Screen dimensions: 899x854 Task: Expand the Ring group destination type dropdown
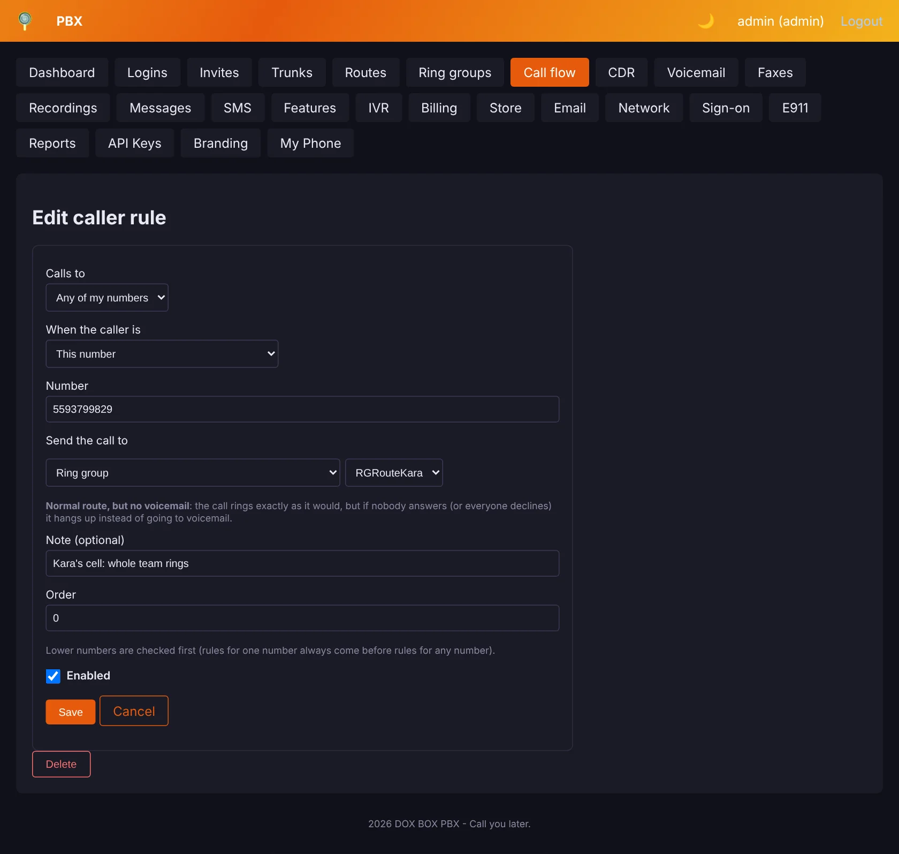[193, 473]
